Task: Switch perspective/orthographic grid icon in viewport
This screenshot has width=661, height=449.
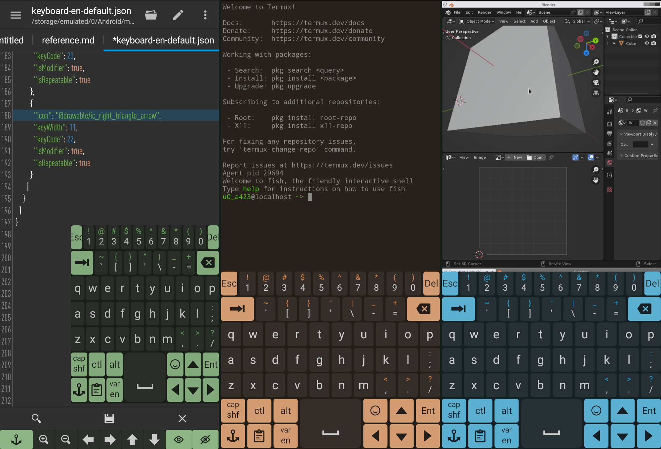Action: (596, 93)
